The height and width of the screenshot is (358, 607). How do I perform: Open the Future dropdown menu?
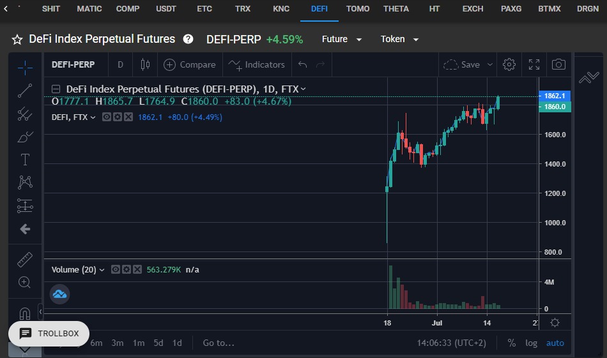click(x=342, y=39)
